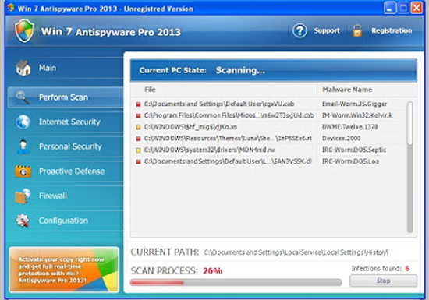Click the Support question mark icon
The image size is (429, 300).
pos(300,30)
